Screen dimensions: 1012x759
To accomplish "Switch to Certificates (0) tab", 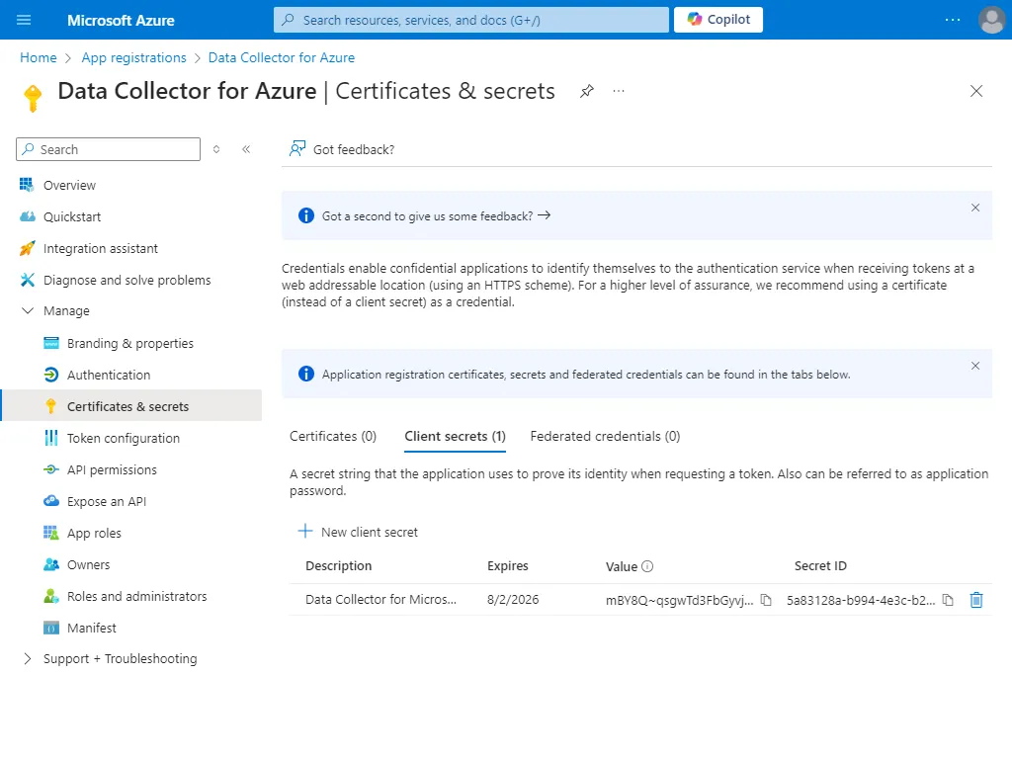I will [333, 436].
